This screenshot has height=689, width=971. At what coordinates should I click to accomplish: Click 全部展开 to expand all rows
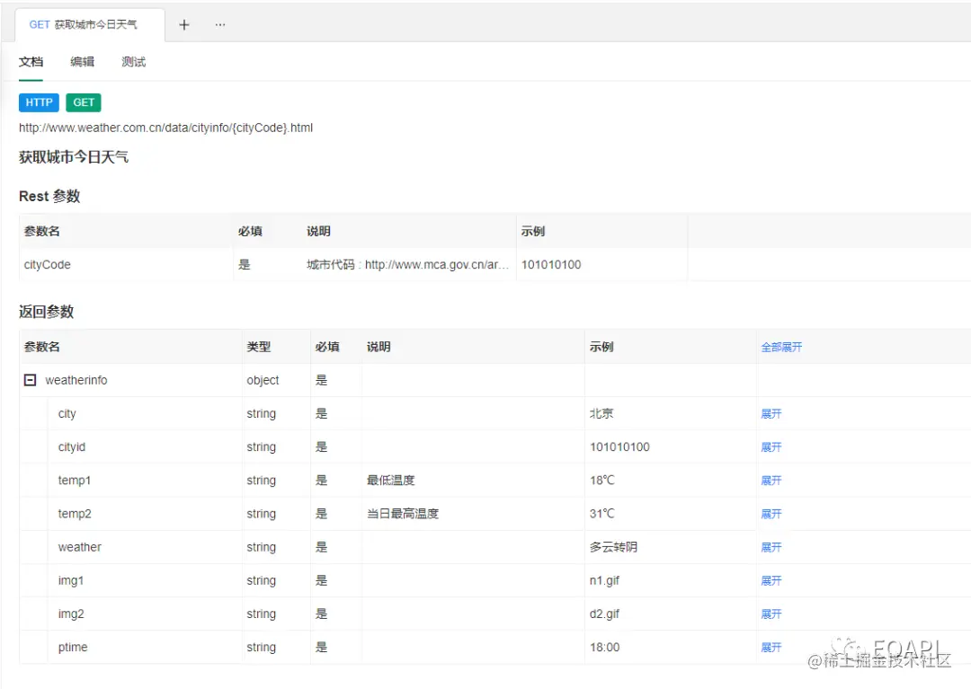click(x=781, y=347)
